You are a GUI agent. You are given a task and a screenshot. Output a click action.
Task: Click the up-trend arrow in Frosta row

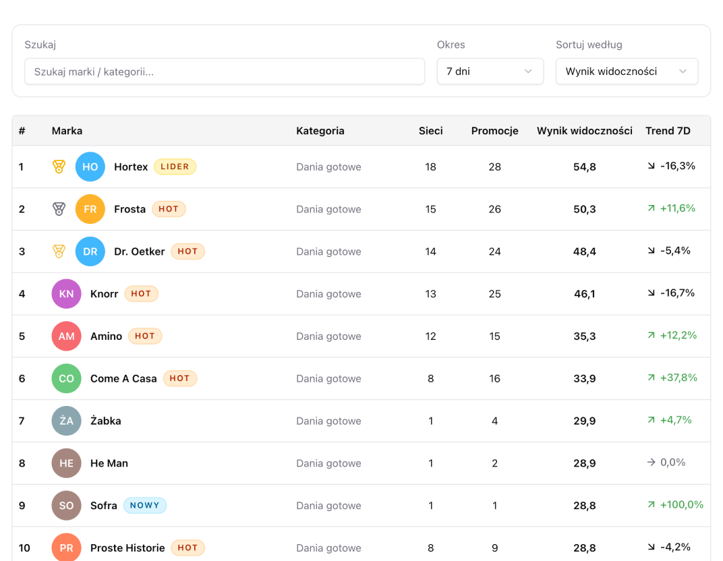coord(651,208)
